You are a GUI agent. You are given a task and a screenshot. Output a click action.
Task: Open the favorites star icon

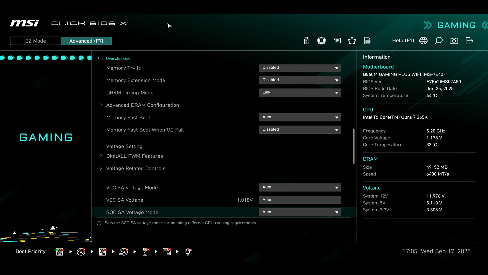pyautogui.click(x=352, y=41)
